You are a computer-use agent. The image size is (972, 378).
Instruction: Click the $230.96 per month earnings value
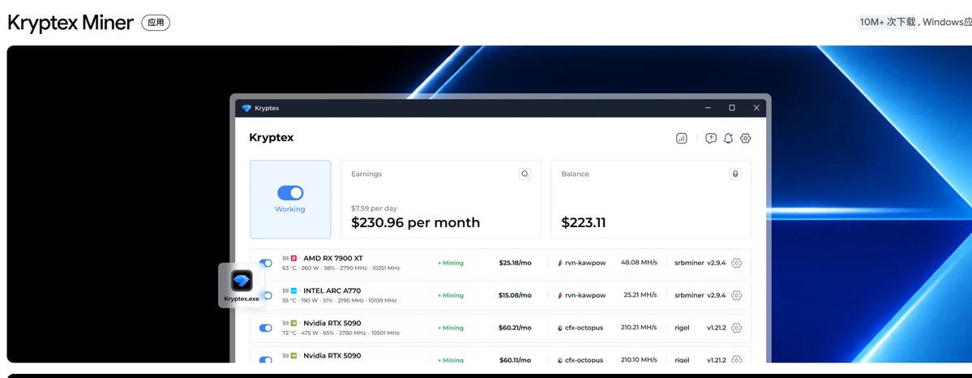pos(415,222)
